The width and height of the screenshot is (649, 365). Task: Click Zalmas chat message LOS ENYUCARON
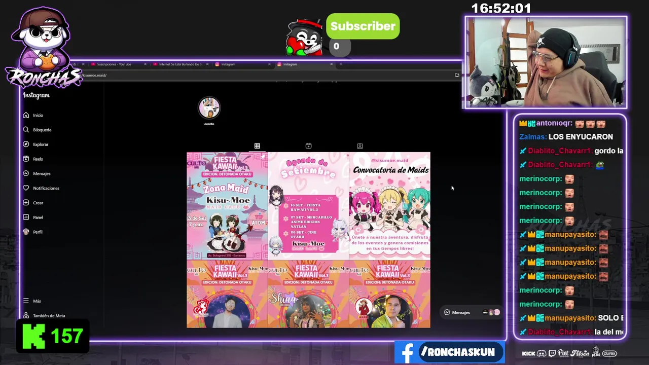click(x=566, y=137)
